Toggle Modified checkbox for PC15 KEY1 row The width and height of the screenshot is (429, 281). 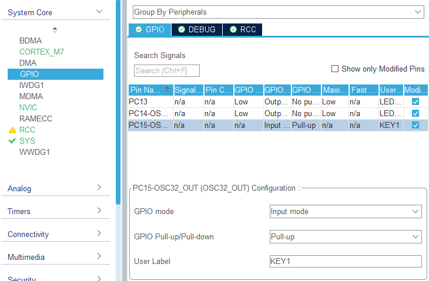click(415, 125)
